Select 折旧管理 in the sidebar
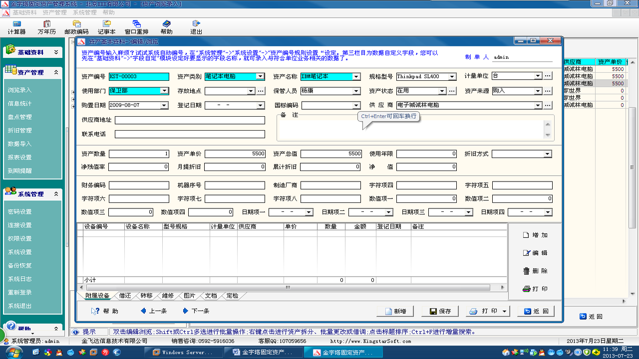The image size is (639, 359). [x=20, y=131]
